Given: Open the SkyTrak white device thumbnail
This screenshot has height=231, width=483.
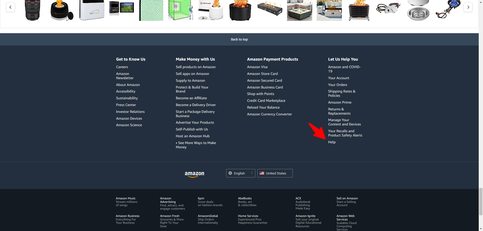Looking at the screenshot, I should tap(92, 10).
